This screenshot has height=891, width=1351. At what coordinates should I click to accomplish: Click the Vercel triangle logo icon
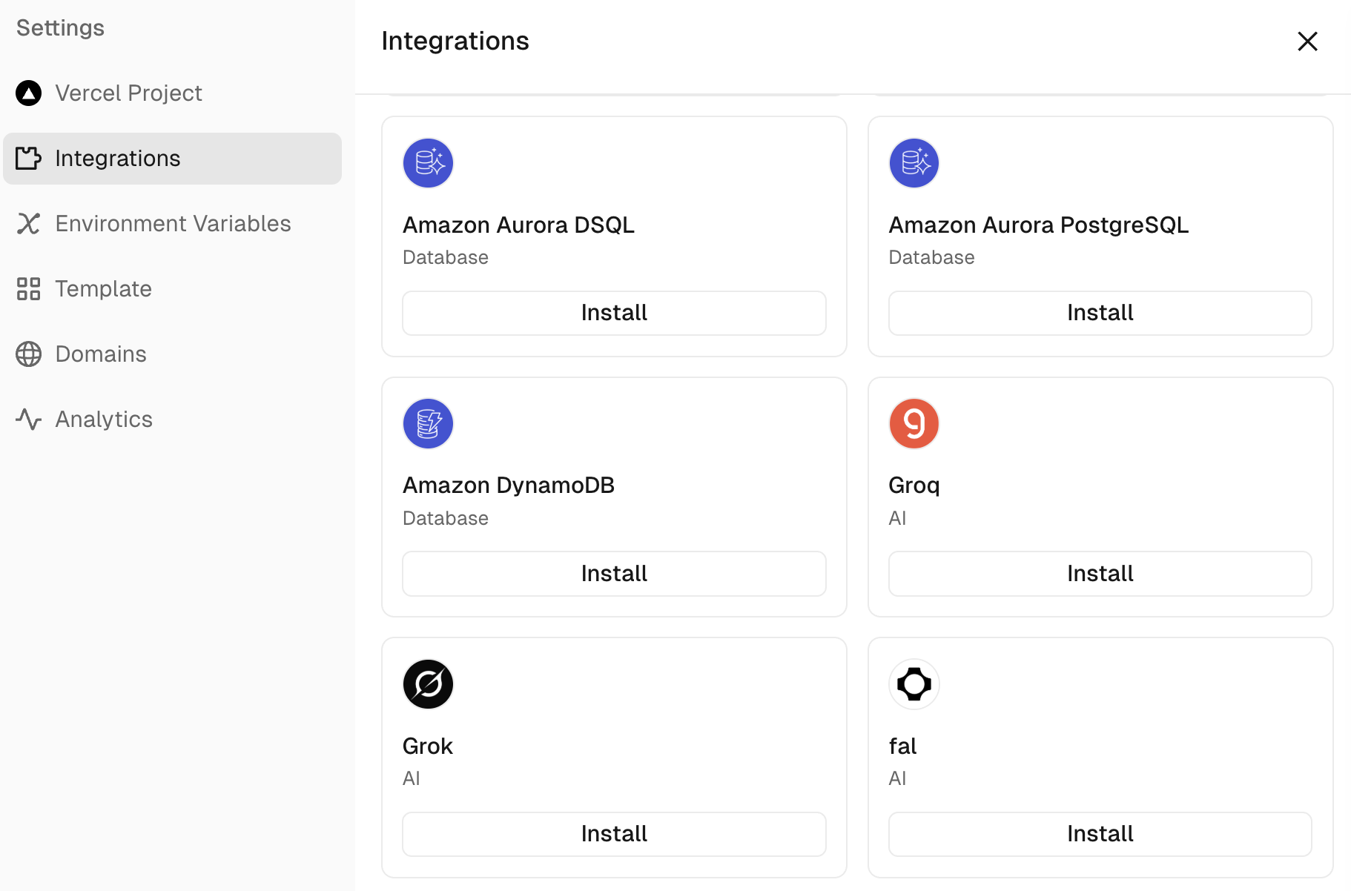(29, 93)
